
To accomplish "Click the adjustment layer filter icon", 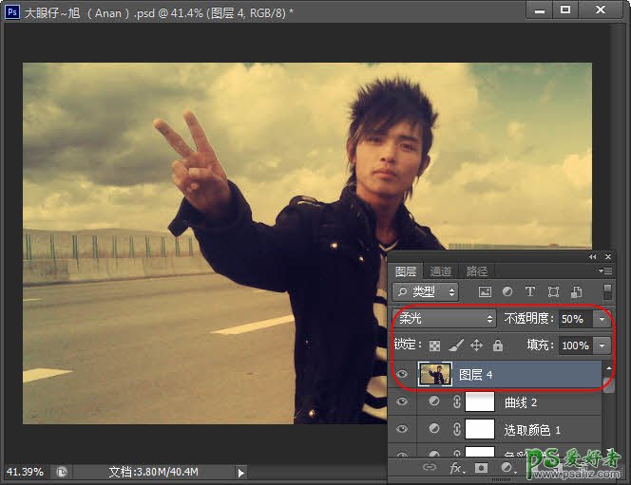I will (x=507, y=292).
